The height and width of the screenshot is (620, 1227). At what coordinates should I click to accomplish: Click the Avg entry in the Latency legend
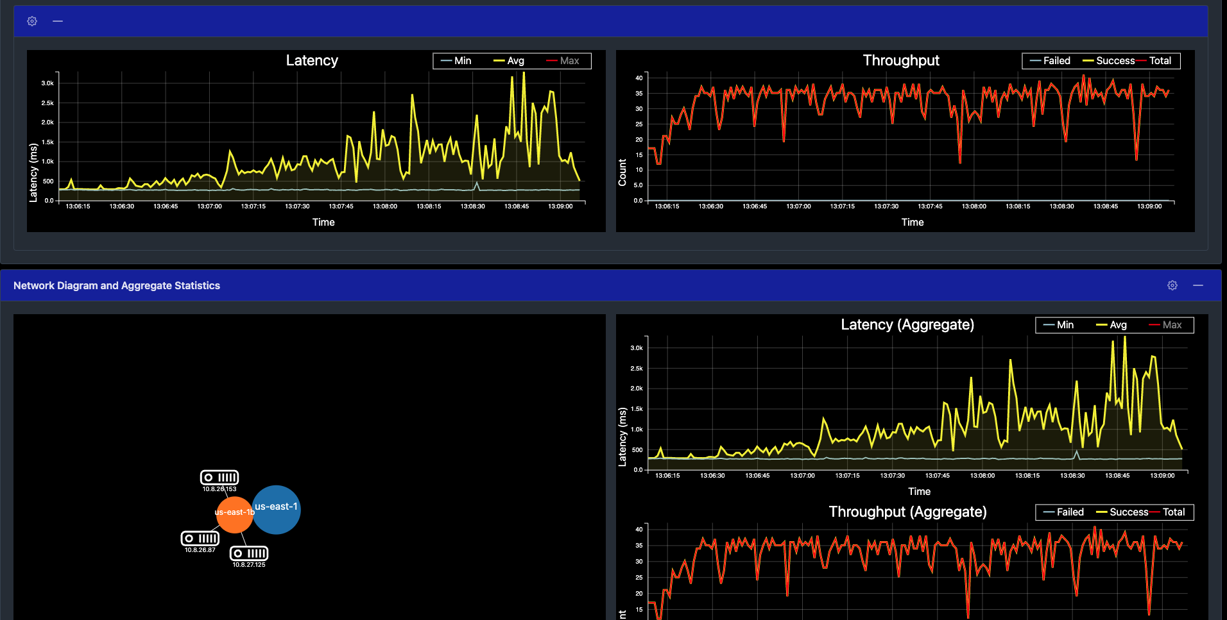point(515,60)
